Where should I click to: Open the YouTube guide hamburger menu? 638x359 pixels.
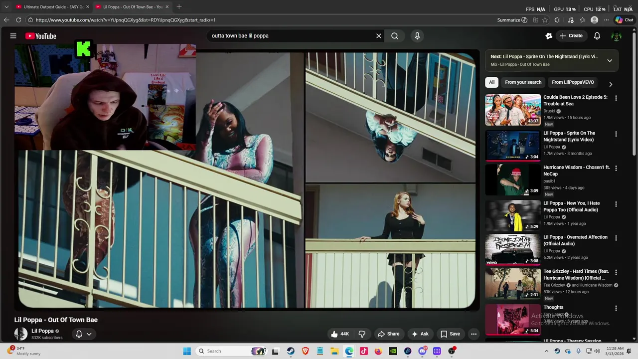(13, 36)
